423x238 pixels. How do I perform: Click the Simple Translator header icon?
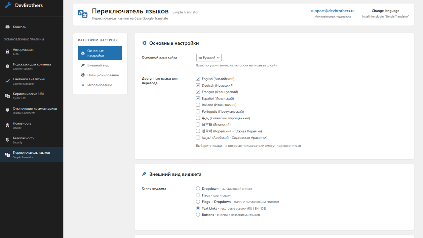point(83,14)
